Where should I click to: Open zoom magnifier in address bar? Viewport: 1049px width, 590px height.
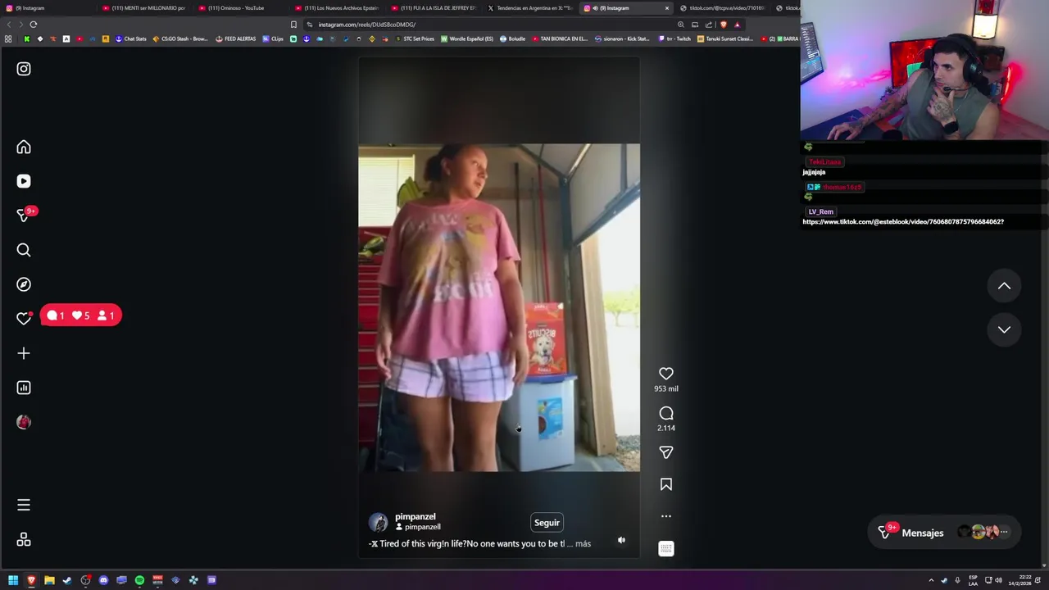[680, 25]
